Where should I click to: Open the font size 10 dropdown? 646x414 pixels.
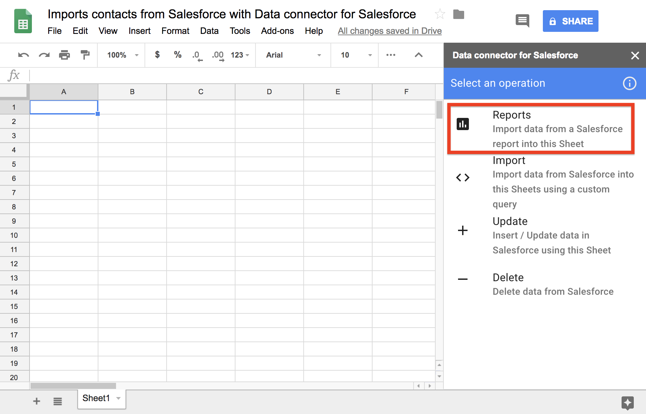coord(356,55)
